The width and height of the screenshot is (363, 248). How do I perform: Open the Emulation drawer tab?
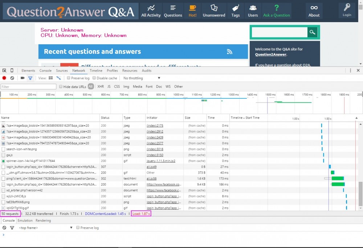pyautogui.click(x=25, y=220)
